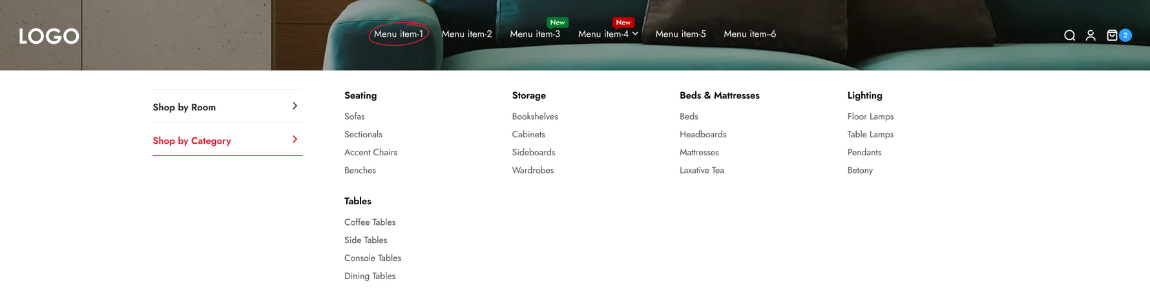Open Menu item-5 in navigation
The height and width of the screenshot is (301, 1150).
(680, 34)
